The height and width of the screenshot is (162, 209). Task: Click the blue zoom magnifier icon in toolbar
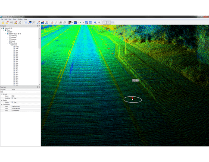95,22
